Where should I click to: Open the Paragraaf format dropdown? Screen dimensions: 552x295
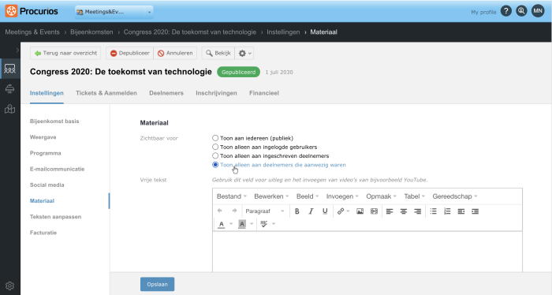point(265,211)
